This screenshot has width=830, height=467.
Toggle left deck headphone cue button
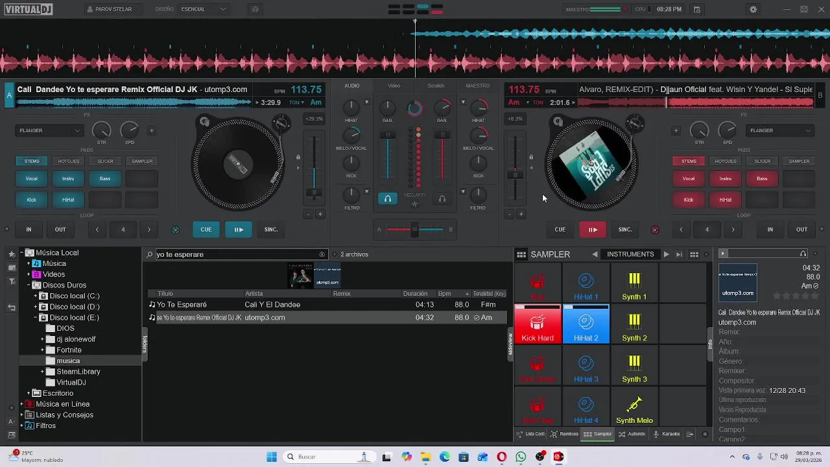388,199
